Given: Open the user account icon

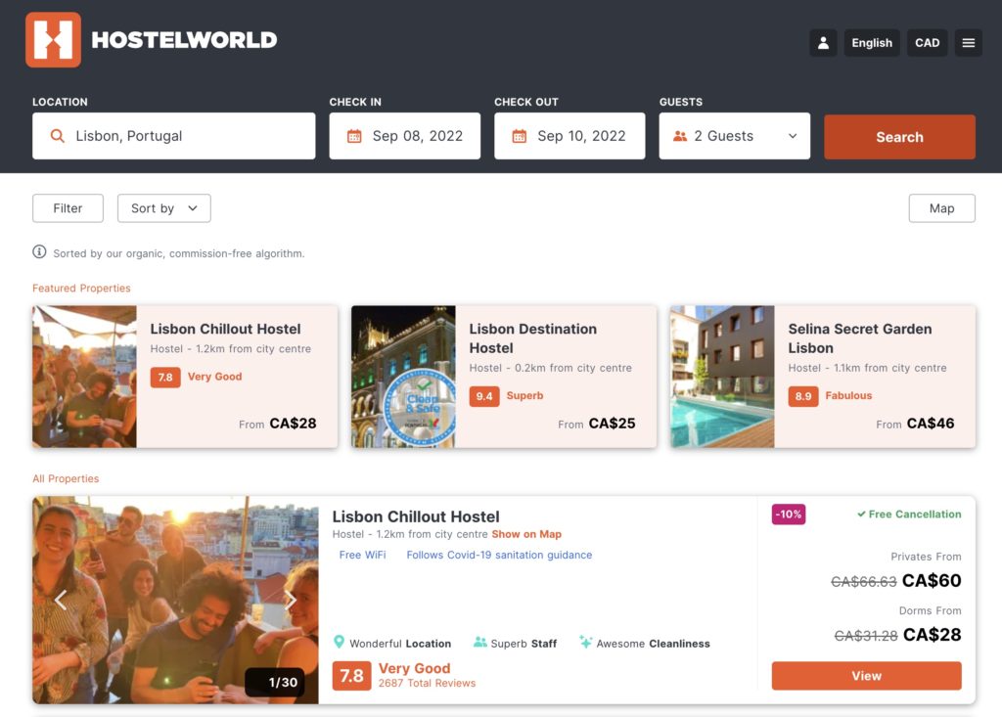Looking at the screenshot, I should pyautogui.click(x=823, y=42).
